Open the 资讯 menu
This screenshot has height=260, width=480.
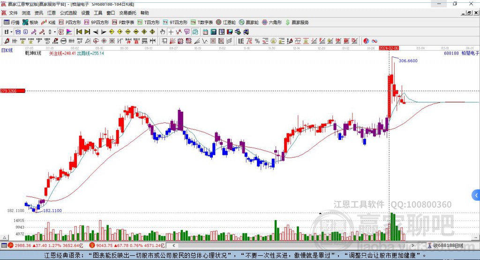38,13
